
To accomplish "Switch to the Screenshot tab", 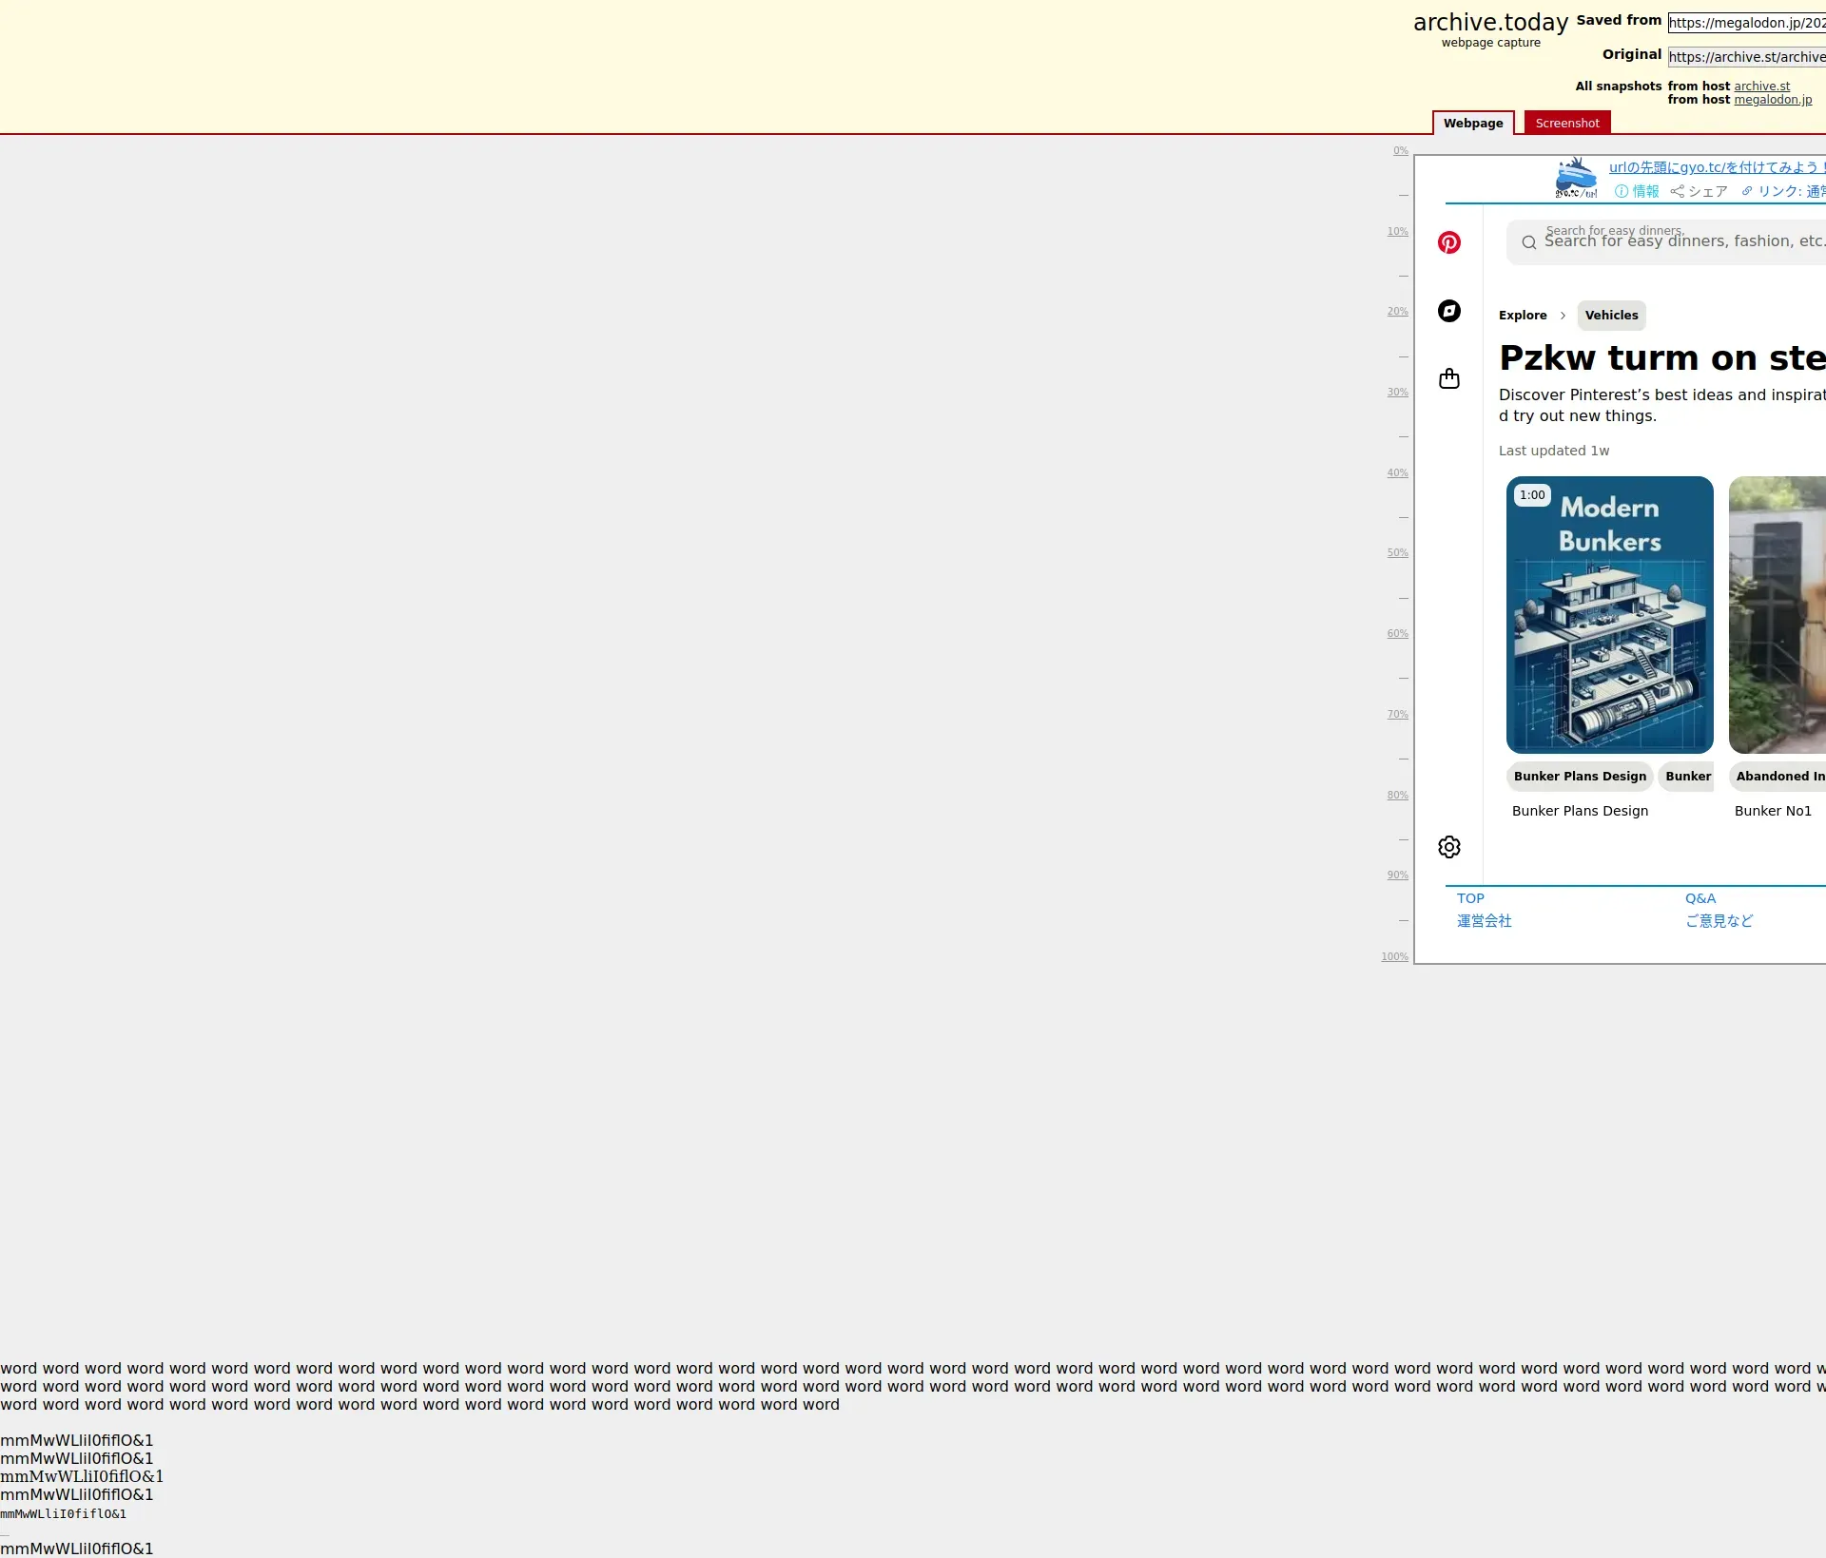I will 1566,124.
